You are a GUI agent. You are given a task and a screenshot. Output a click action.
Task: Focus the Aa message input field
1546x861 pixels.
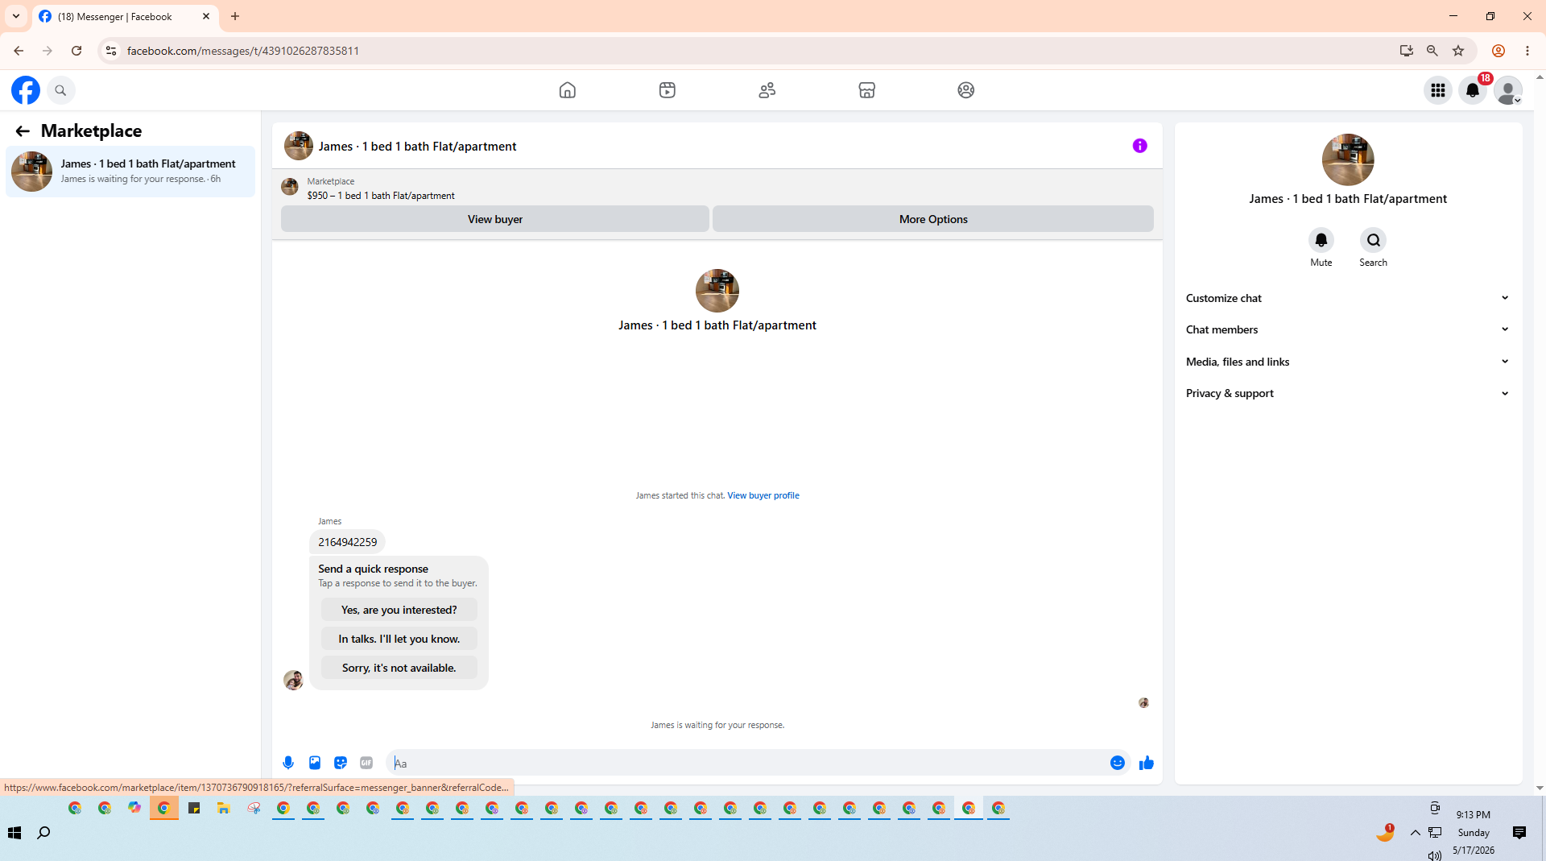pos(749,763)
